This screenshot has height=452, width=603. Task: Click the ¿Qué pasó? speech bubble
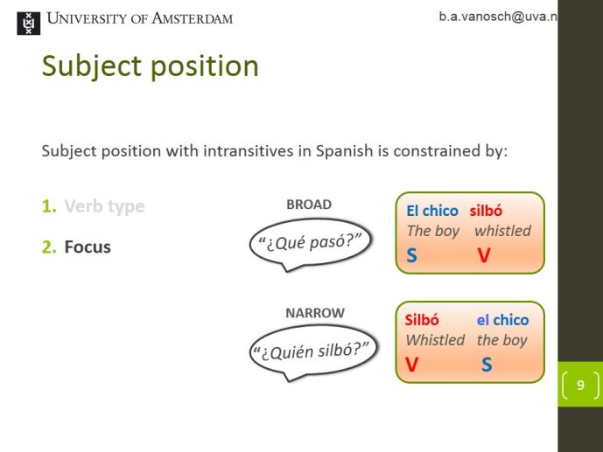[311, 244]
